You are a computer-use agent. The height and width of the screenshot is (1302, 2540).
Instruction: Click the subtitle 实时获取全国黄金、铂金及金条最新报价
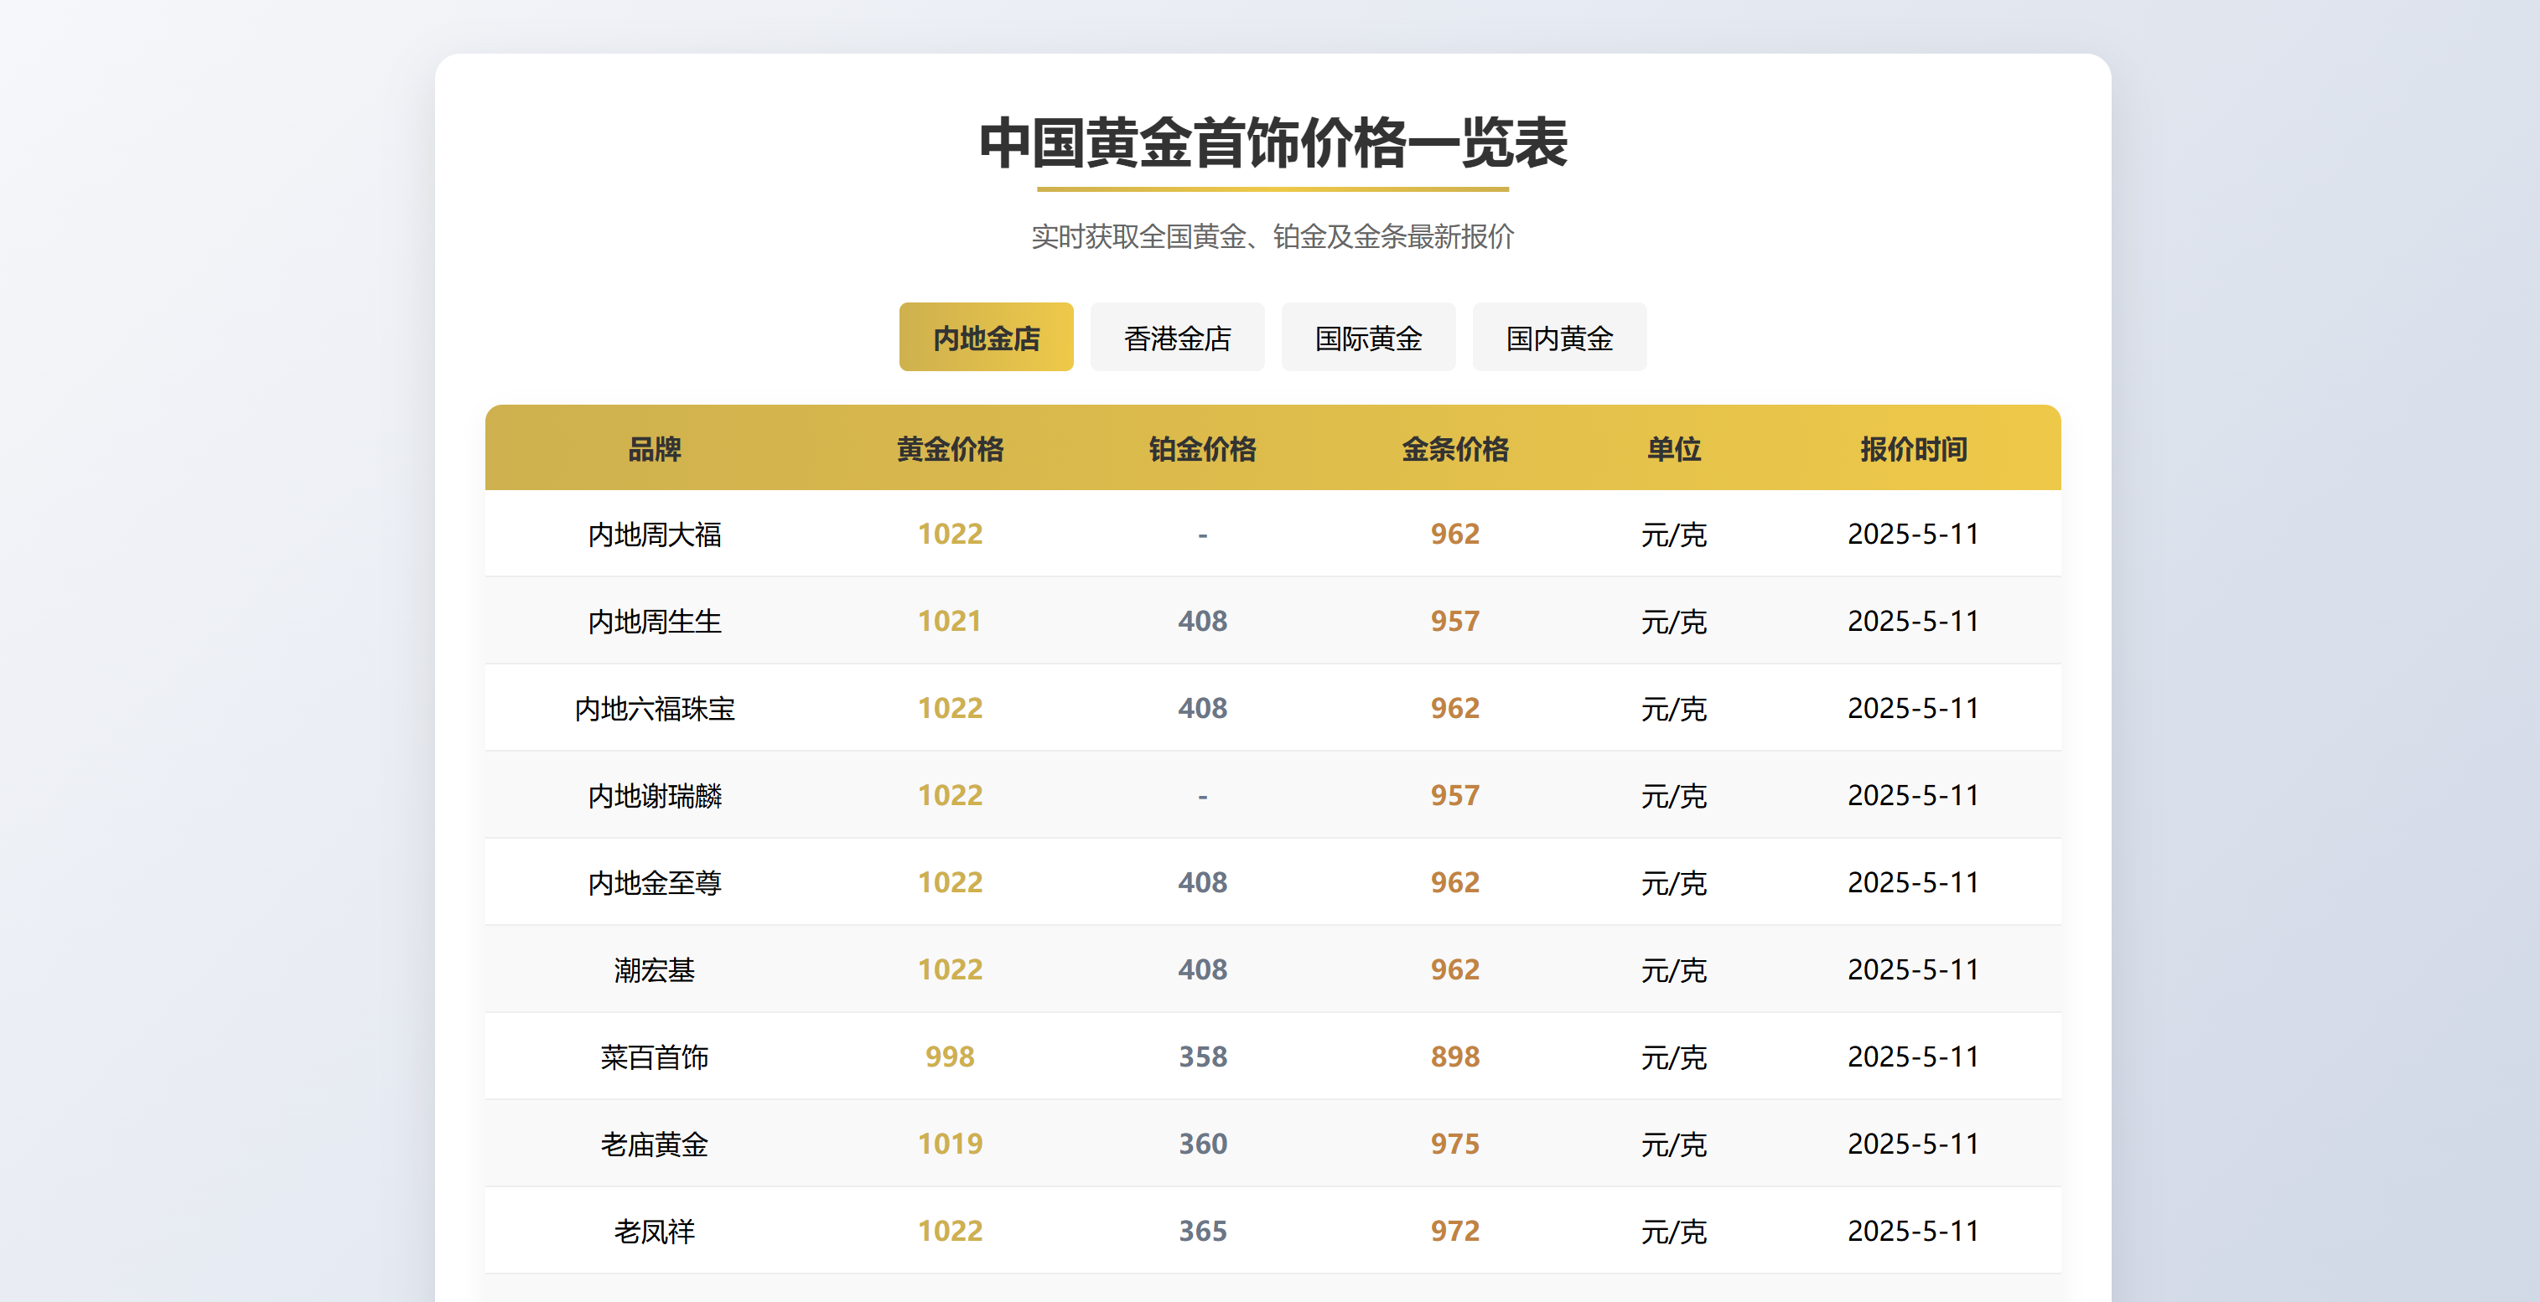pyautogui.click(x=1273, y=236)
